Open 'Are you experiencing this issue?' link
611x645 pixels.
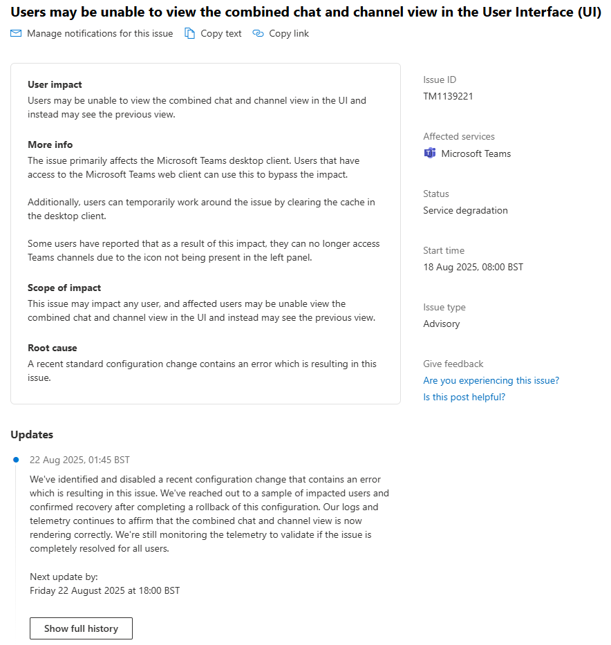pyautogui.click(x=491, y=380)
